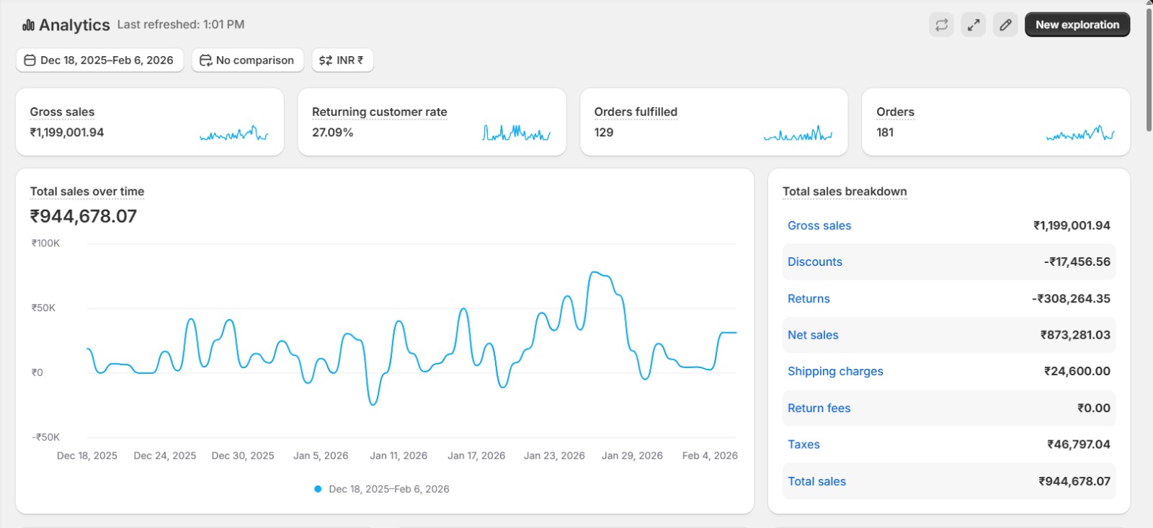1153x528 pixels.
Task: Open the INR ₹ currency selector
Action: click(342, 61)
